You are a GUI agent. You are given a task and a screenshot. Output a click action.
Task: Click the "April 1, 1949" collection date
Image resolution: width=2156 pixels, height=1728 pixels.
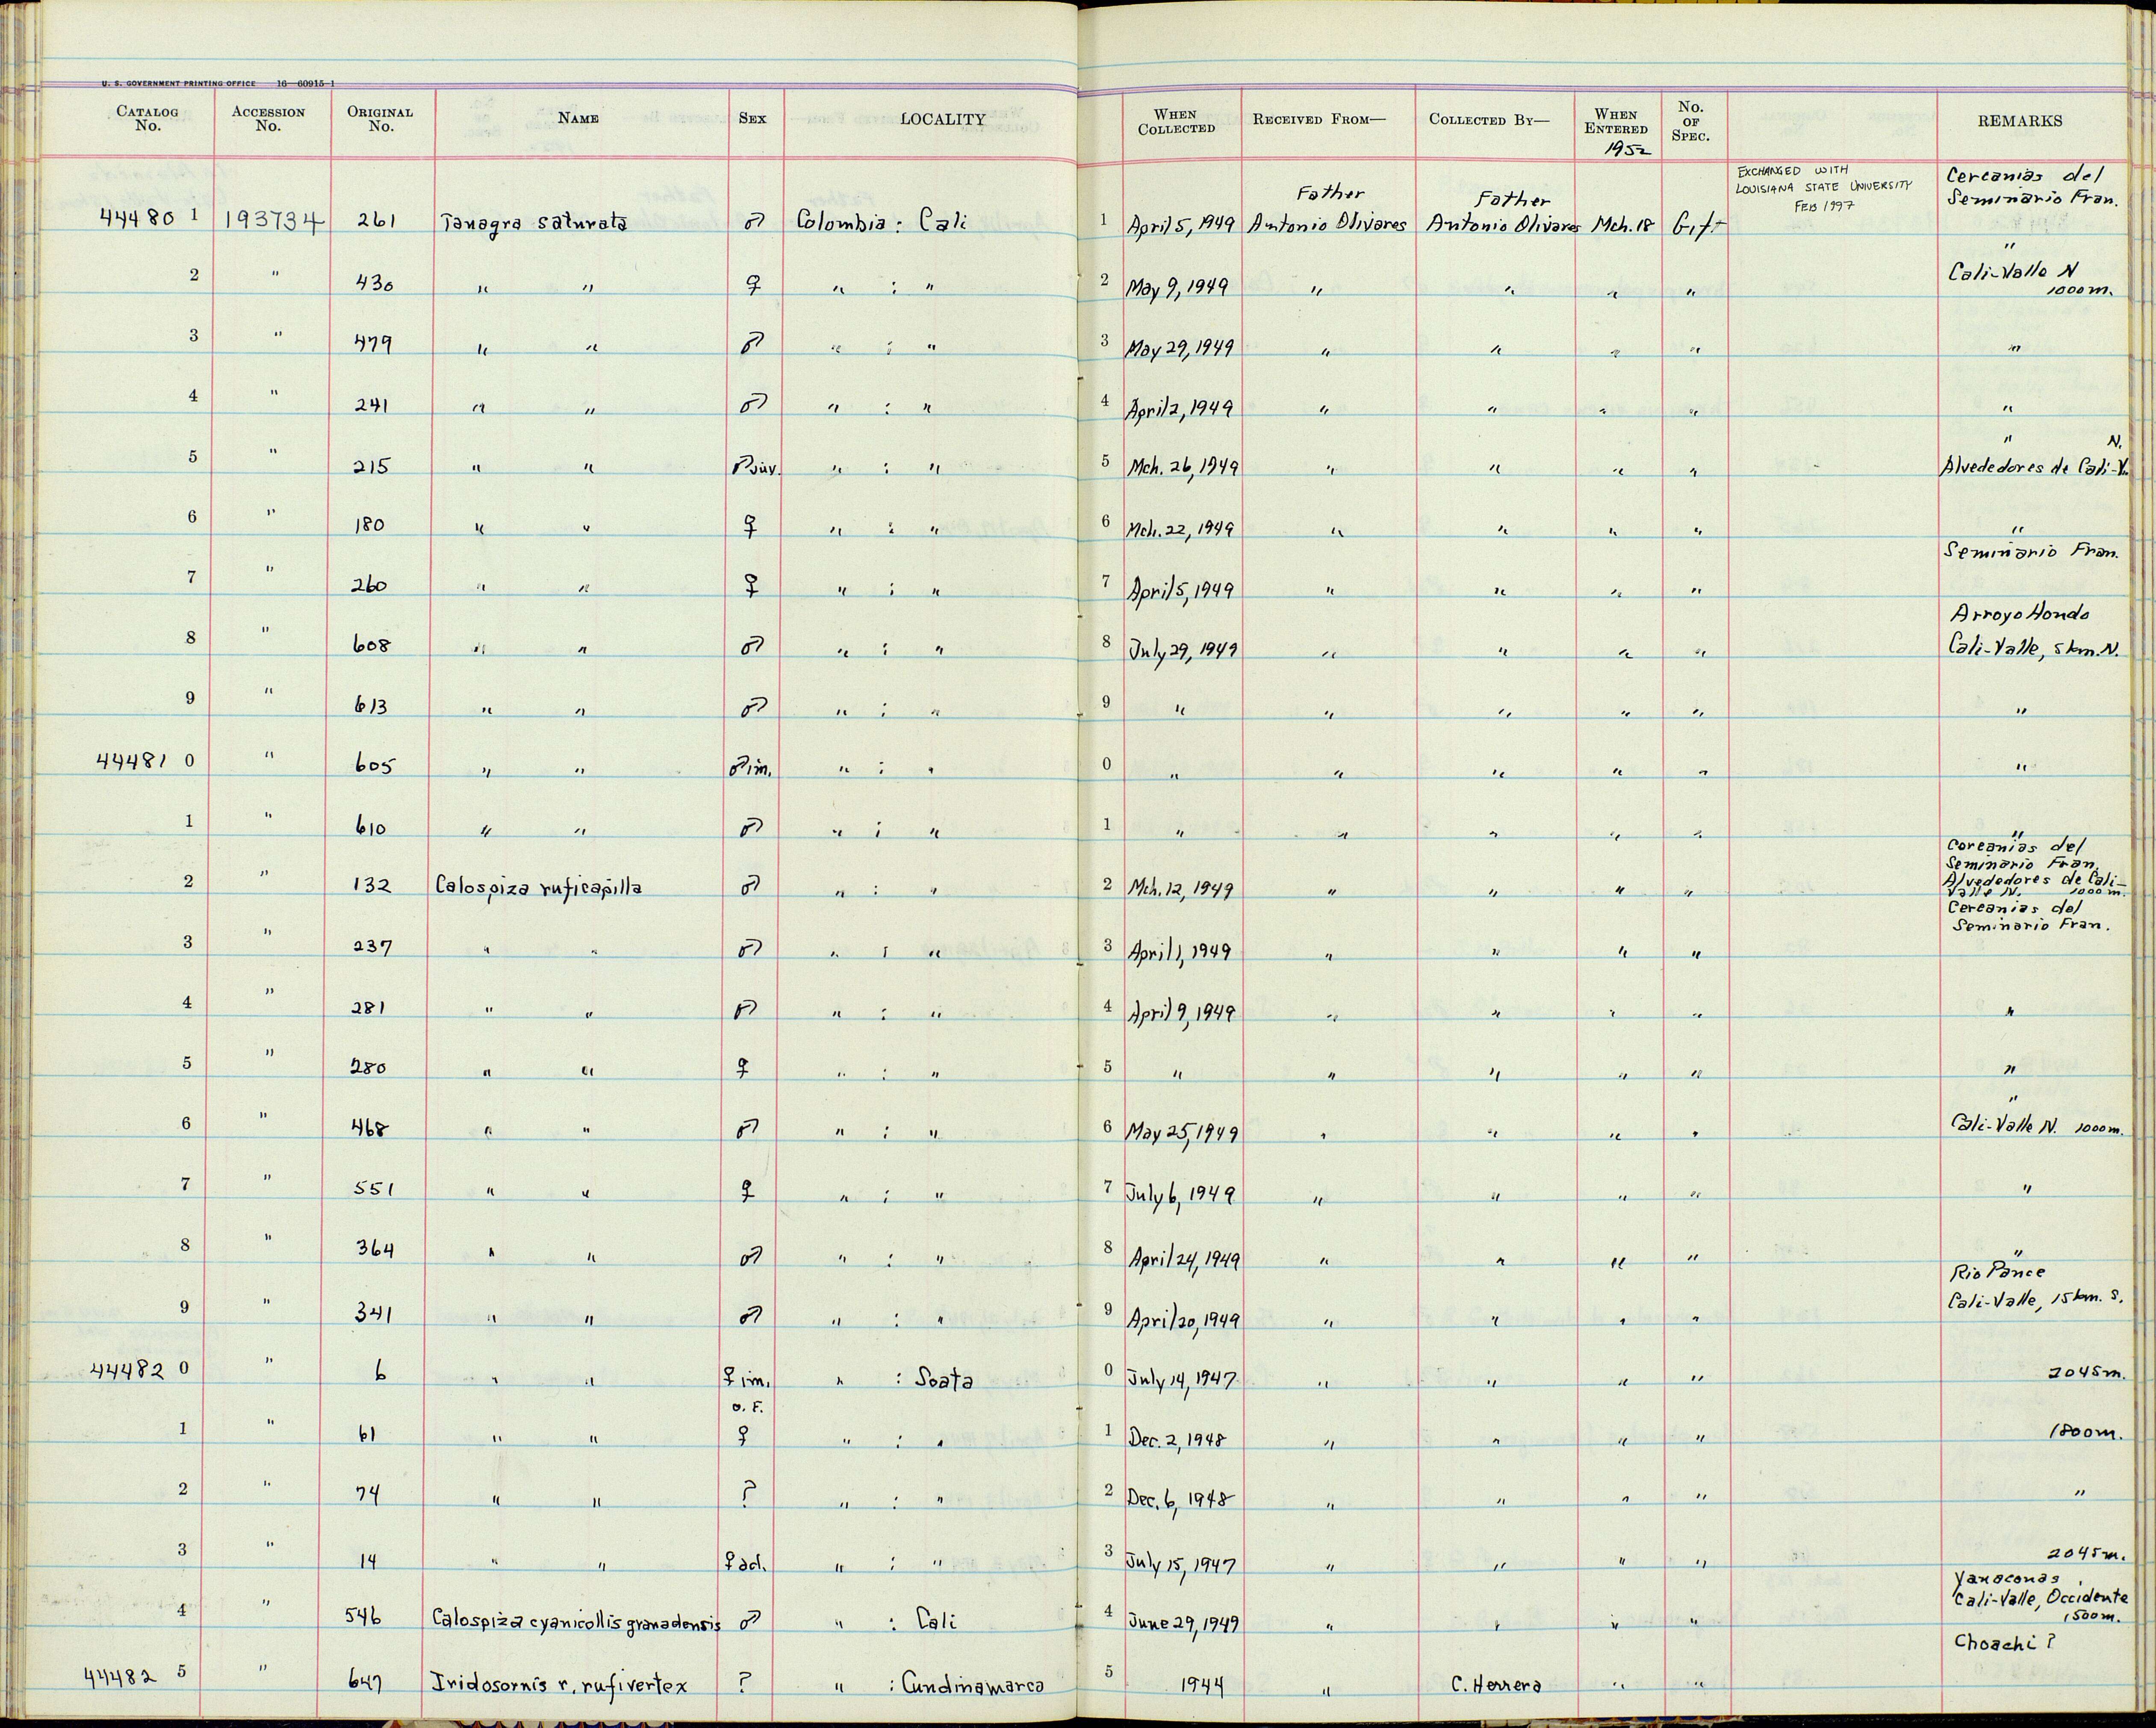point(1181,950)
